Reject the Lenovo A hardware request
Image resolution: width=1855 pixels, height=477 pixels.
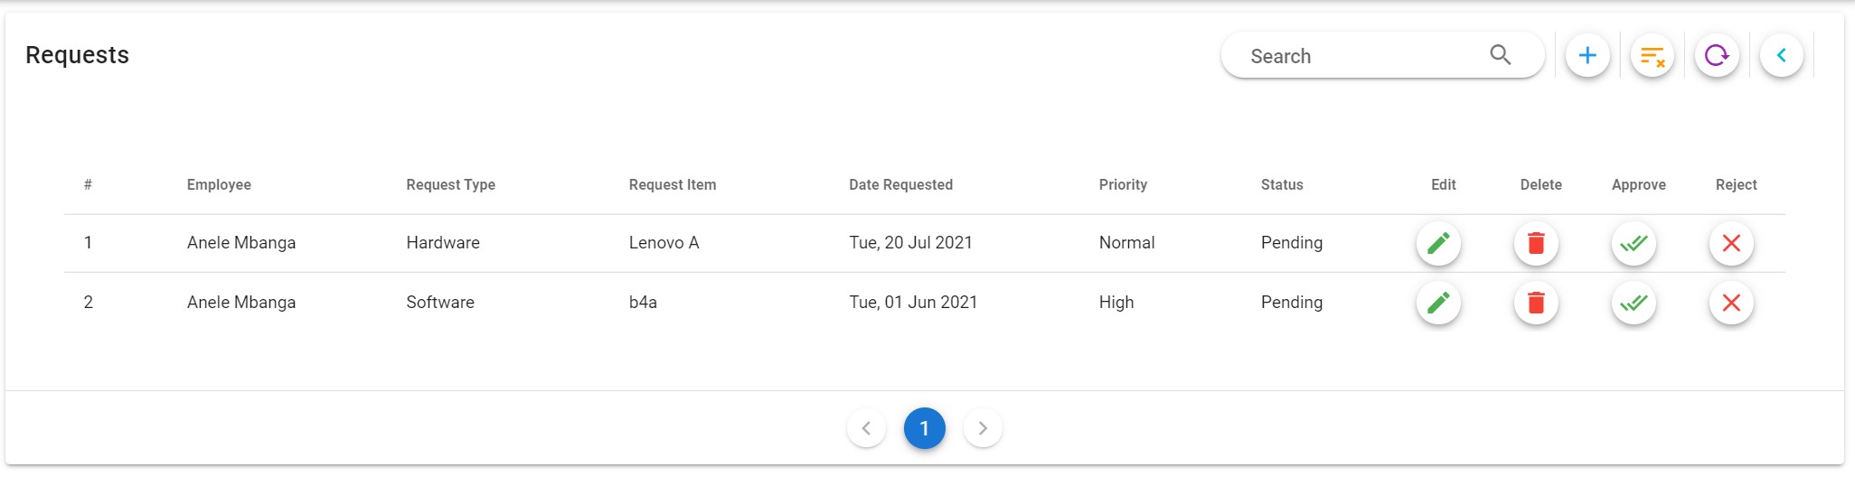tap(1731, 243)
